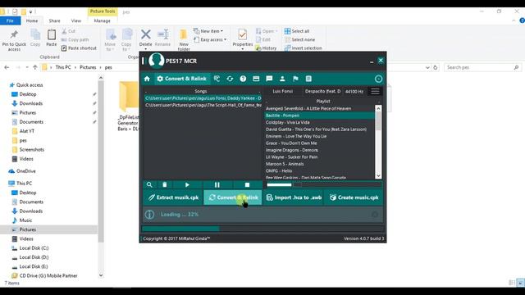This screenshot has height=295, width=525.
Task: Click the Explorer back navigation arrow
Action: tap(7, 67)
